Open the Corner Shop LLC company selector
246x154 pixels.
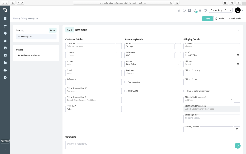click(221, 10)
